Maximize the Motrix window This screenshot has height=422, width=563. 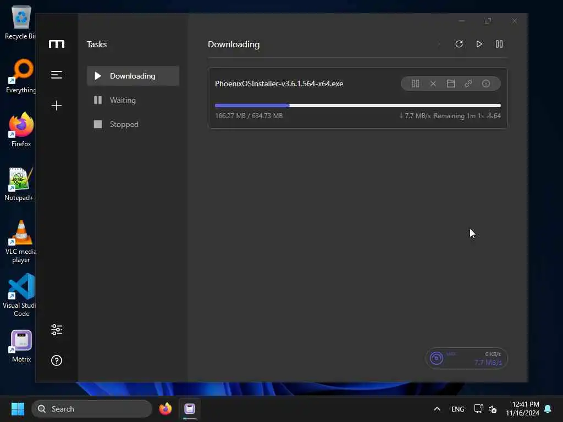click(488, 21)
